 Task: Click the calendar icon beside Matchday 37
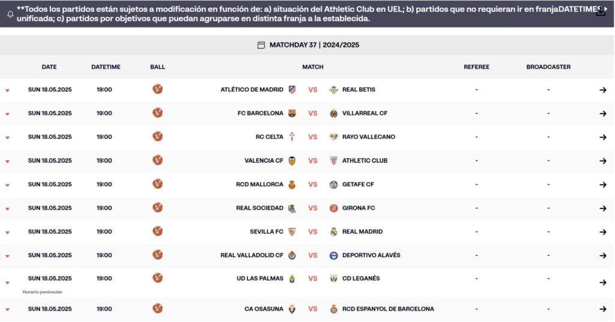coord(261,45)
